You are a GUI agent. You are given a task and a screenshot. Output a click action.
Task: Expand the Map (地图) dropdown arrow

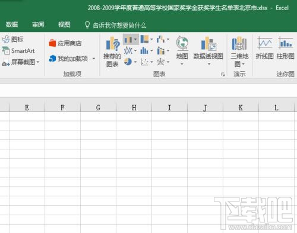pyautogui.click(x=182, y=64)
